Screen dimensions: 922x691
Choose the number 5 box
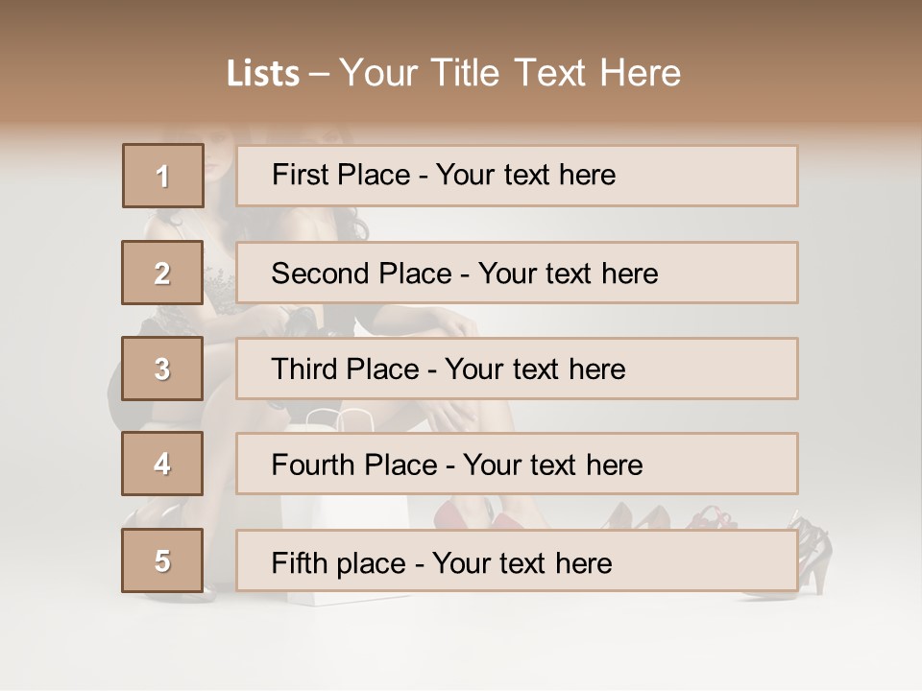point(162,560)
